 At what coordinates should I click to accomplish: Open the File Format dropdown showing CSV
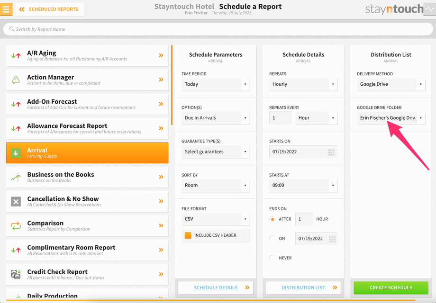coord(216,219)
